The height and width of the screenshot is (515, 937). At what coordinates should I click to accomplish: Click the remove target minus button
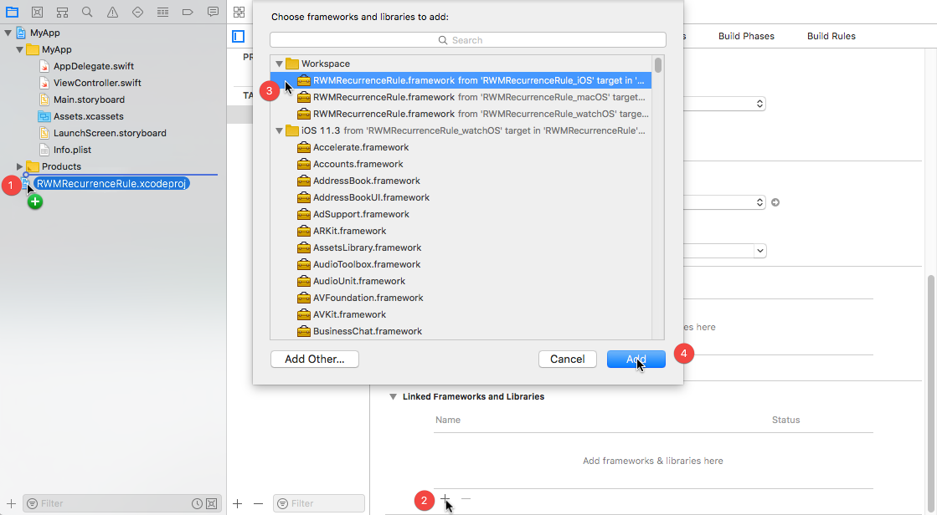(258, 503)
